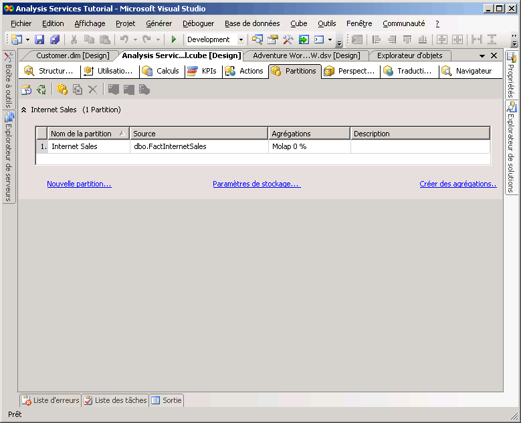The width and height of the screenshot is (521, 423).
Task: Click the Undo arrow icon
Action: coord(124,39)
